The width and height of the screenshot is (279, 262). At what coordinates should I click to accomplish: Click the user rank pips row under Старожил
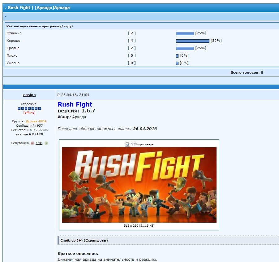tap(29, 108)
